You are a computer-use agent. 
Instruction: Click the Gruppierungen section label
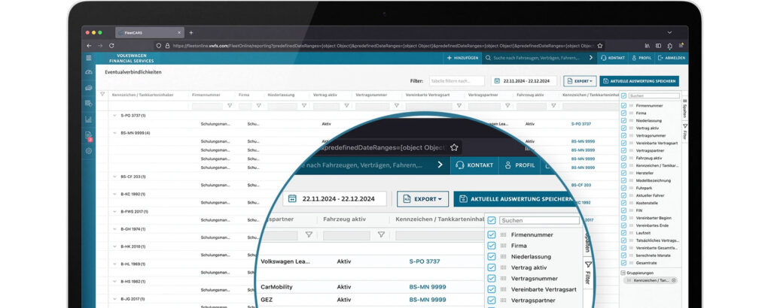638,273
